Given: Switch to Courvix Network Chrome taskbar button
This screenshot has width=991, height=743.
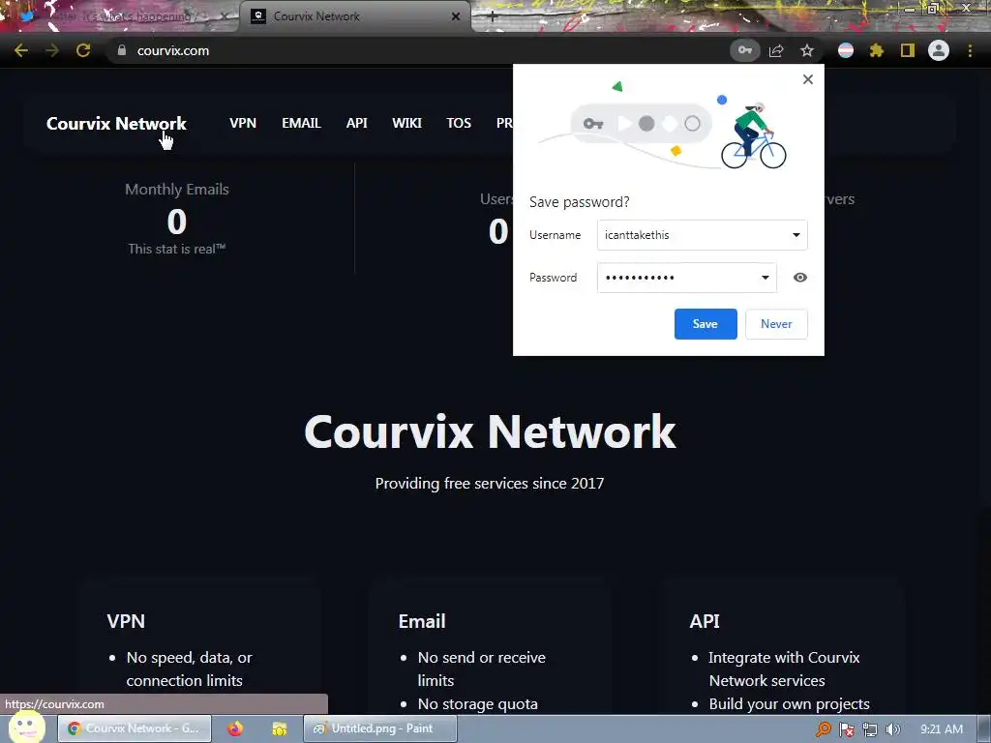Looking at the screenshot, I should pos(134,728).
